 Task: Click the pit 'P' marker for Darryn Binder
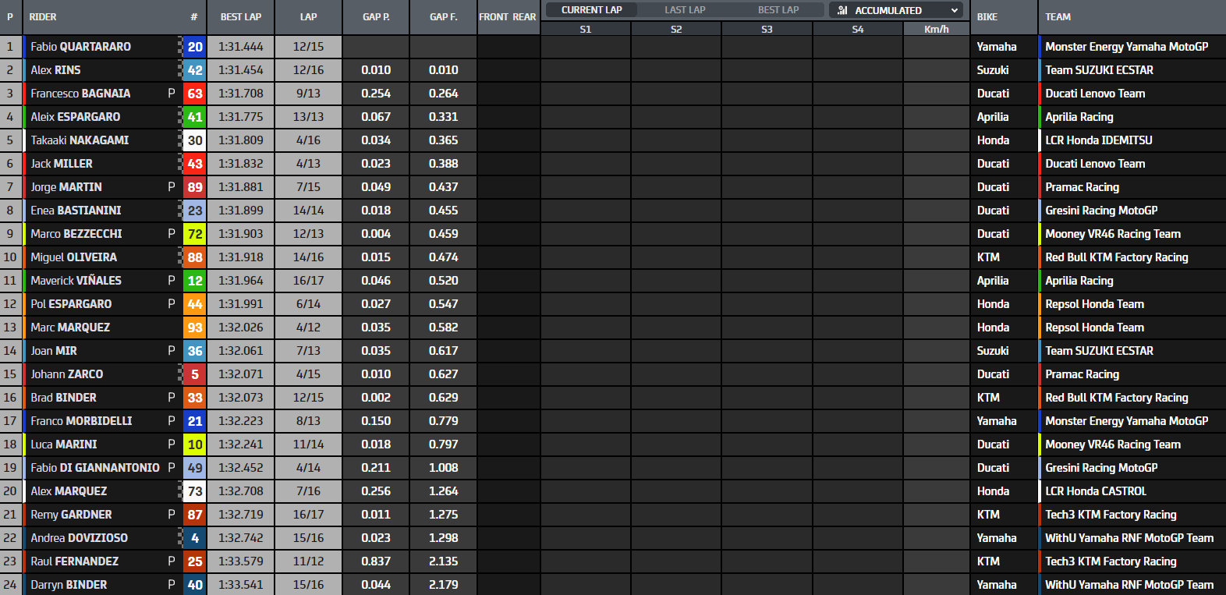point(172,585)
